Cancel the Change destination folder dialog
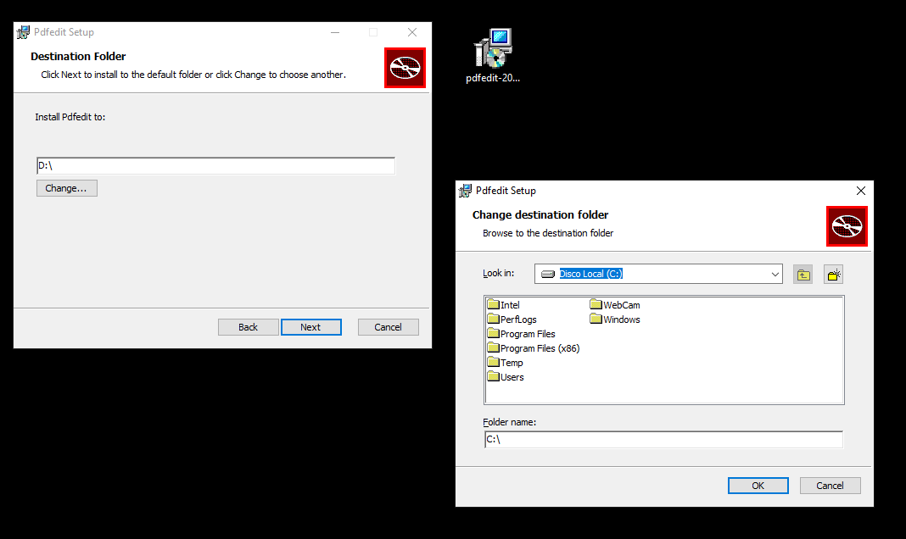This screenshot has height=539, width=906. [830, 486]
